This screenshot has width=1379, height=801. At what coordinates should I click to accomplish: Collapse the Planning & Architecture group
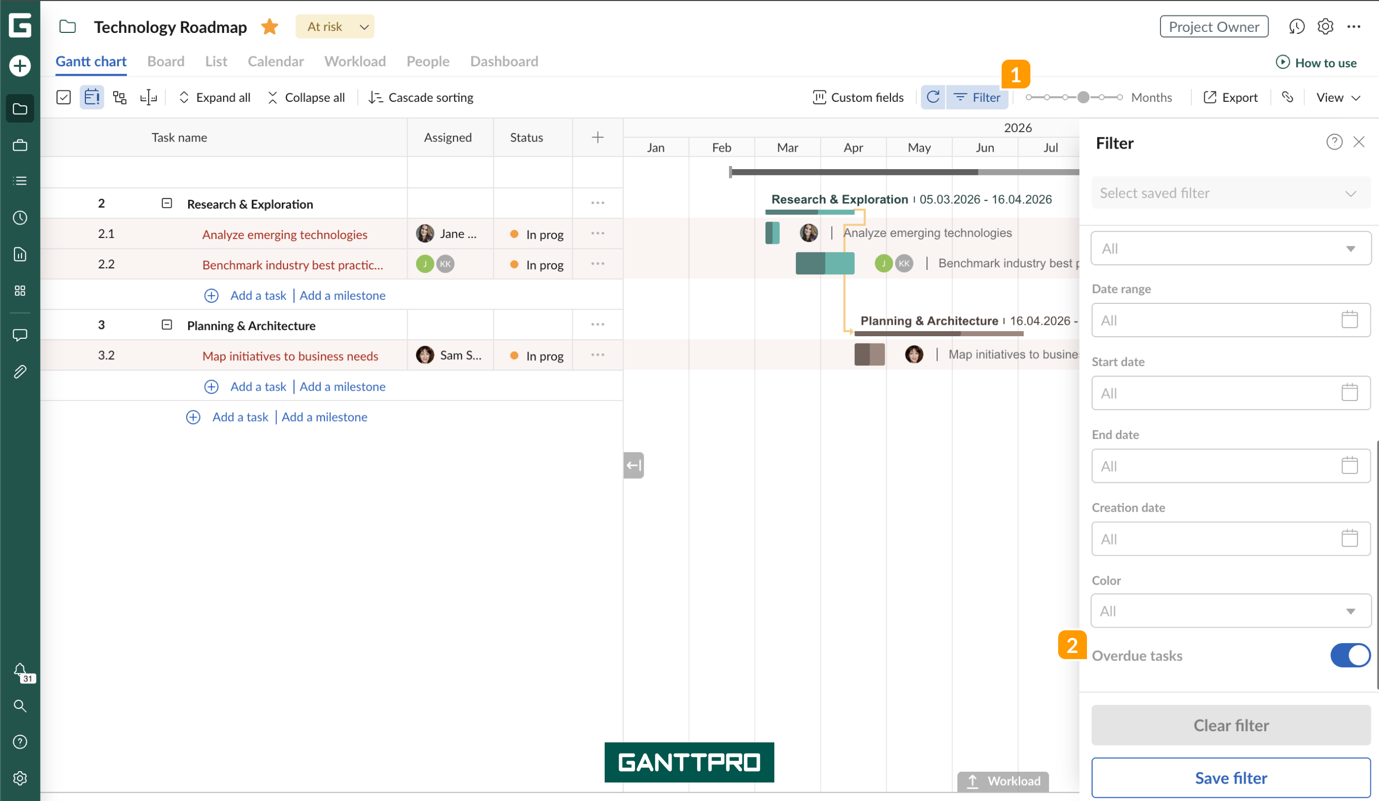(x=167, y=325)
